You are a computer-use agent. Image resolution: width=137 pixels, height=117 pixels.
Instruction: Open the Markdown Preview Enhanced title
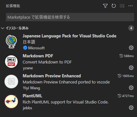coord(52,76)
